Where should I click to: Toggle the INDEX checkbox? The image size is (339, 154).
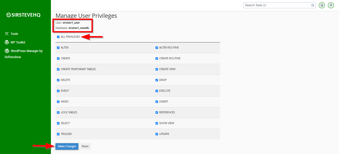tap(58, 102)
